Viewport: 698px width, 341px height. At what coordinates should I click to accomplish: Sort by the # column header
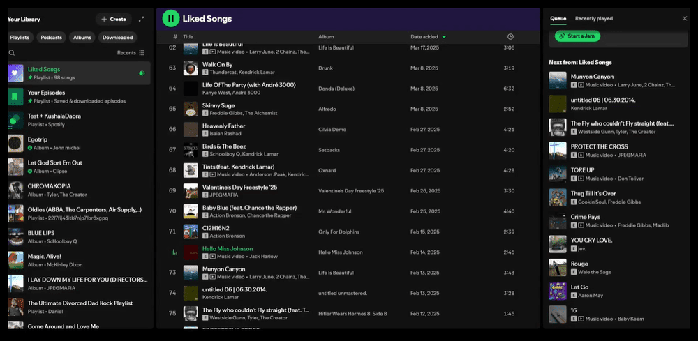point(175,37)
